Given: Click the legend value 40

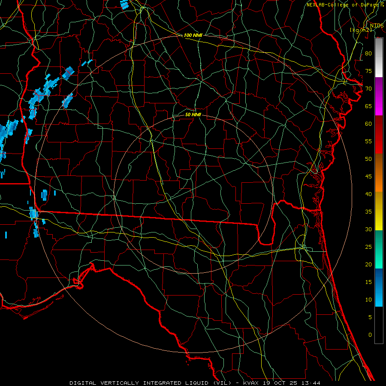Looking at the screenshot, I should pos(368,194).
